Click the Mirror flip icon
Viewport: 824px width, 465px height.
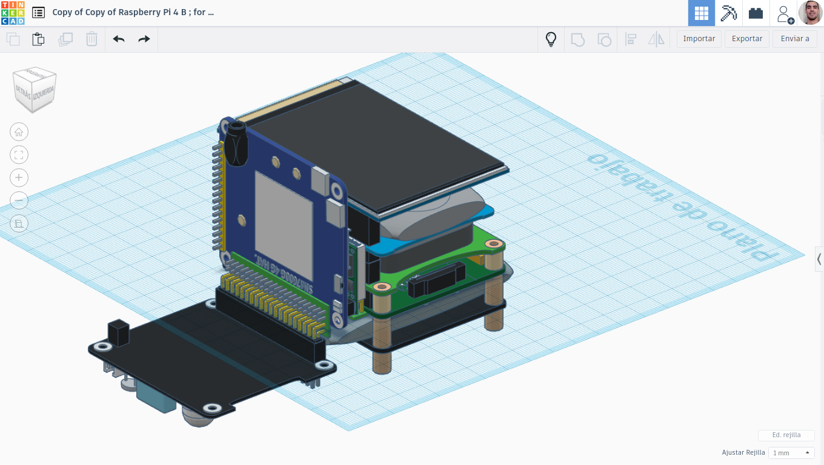(x=656, y=39)
